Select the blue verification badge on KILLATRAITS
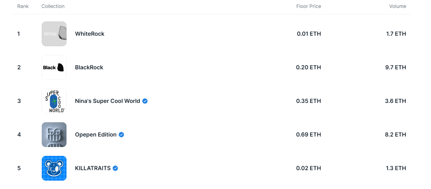This screenshot has width=431, height=189. pos(115,168)
